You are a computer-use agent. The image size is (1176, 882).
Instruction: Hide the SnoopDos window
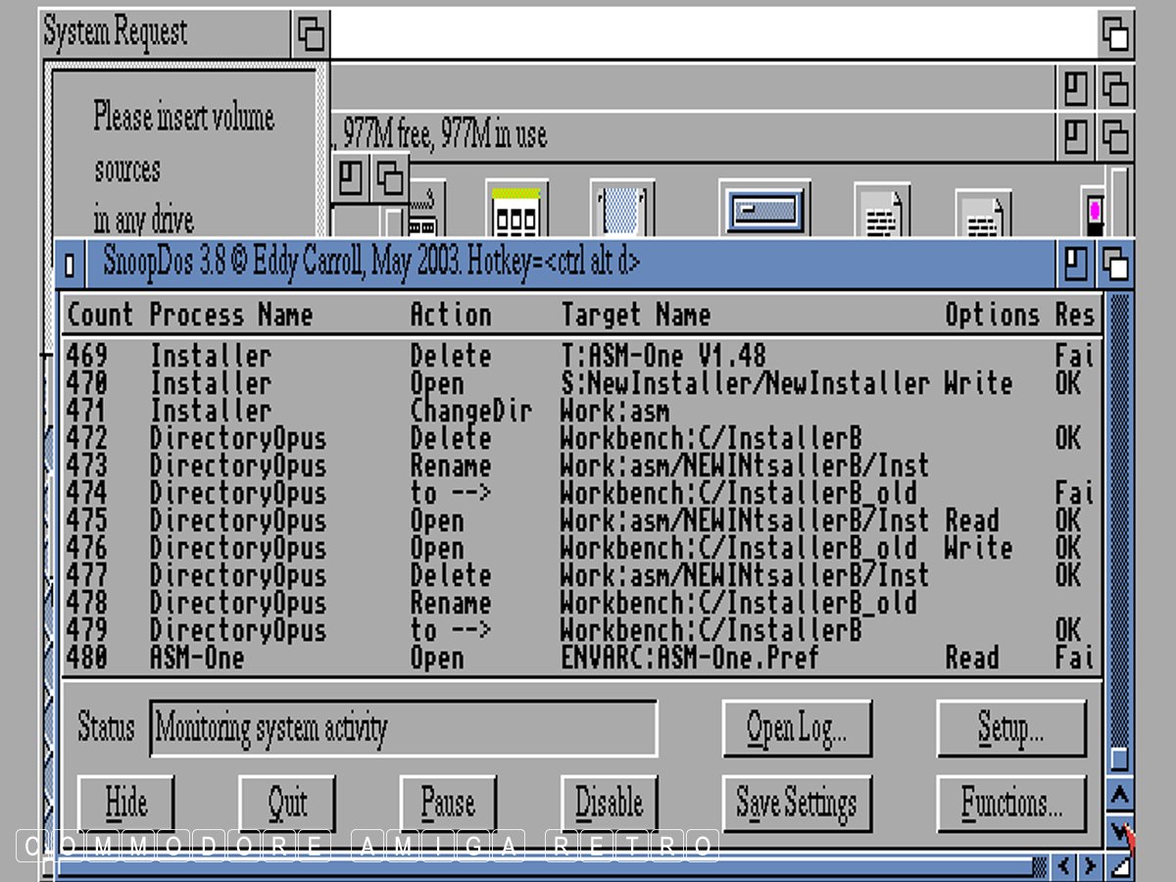125,804
